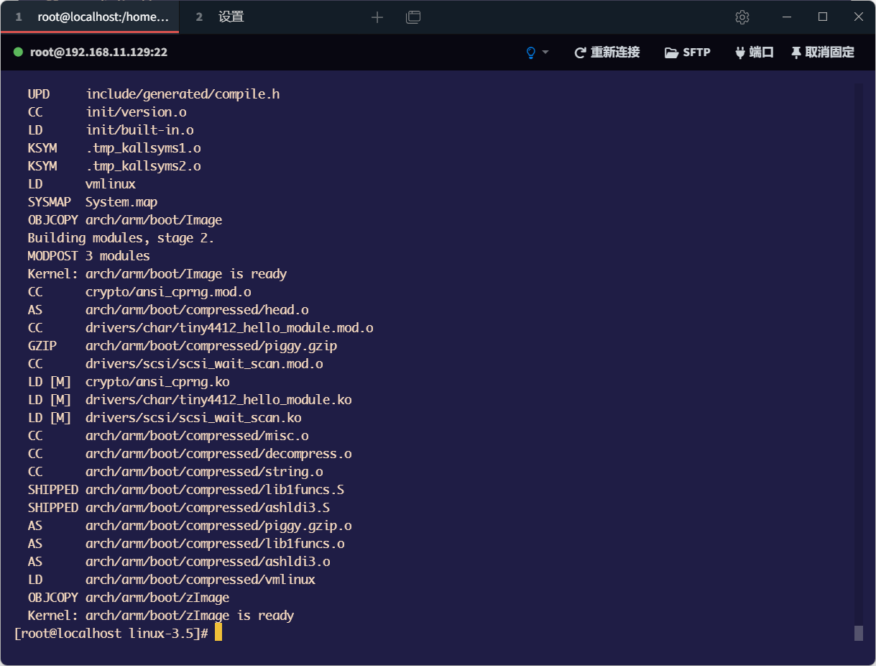This screenshot has width=876, height=666.
Task: Click the green connection status dot
Action: (18, 52)
